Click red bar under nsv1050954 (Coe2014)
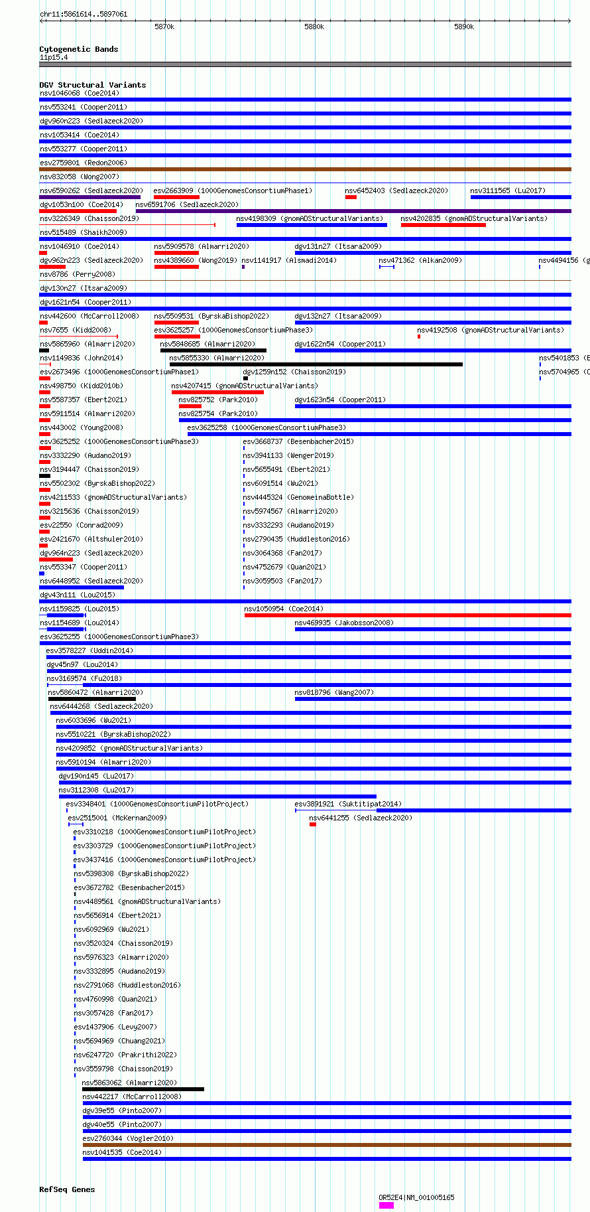 (x=408, y=615)
